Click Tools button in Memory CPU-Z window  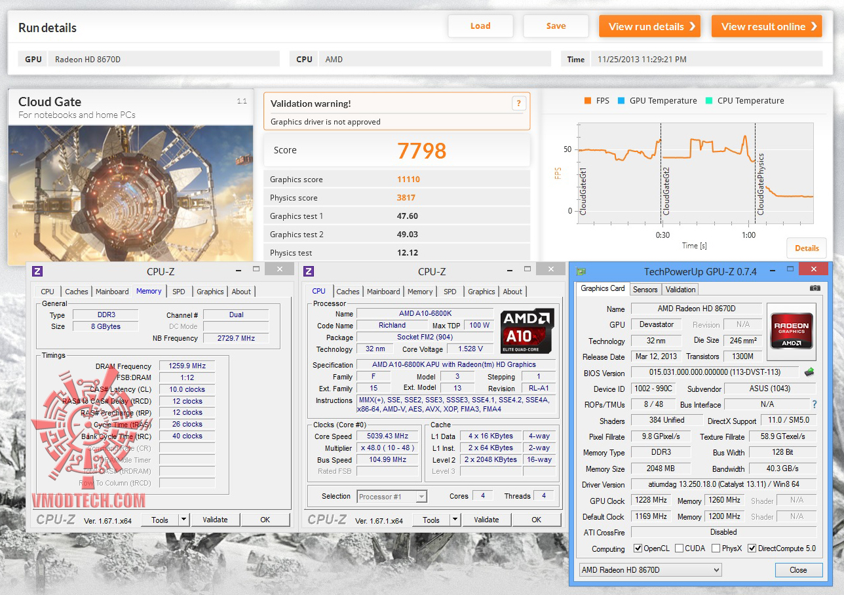[160, 520]
